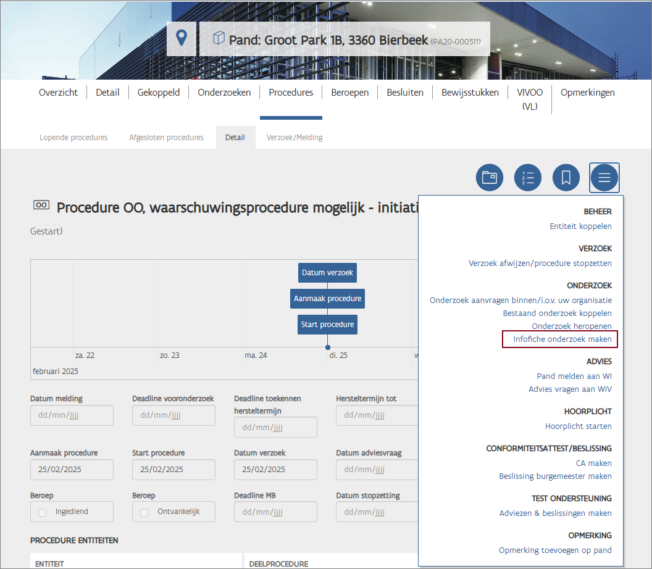The height and width of the screenshot is (569, 652).
Task: Click the building cube icon before Pand
Action: 219,38
